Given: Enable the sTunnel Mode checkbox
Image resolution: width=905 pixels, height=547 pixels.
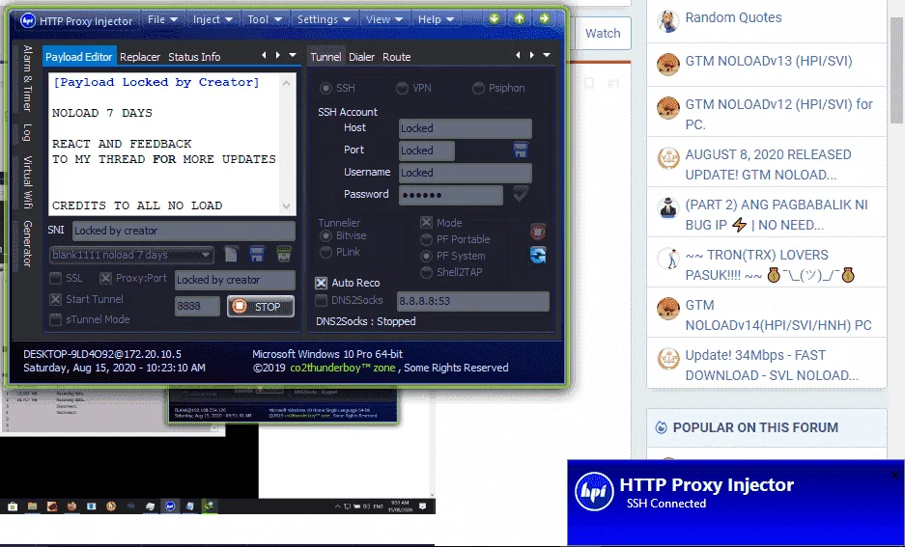Looking at the screenshot, I should [55, 319].
